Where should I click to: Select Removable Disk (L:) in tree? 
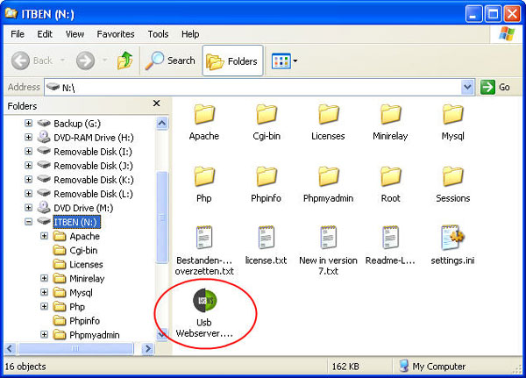click(93, 194)
